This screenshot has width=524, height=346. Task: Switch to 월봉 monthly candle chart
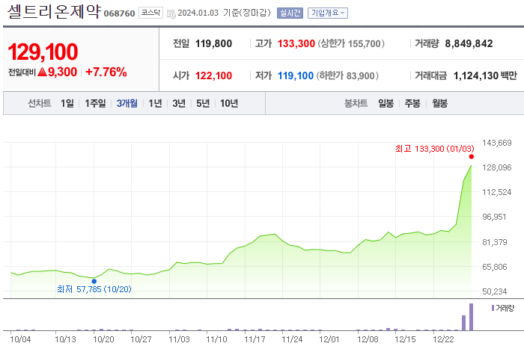[440, 103]
